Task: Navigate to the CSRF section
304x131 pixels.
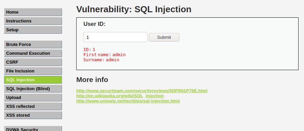Action: (33, 62)
